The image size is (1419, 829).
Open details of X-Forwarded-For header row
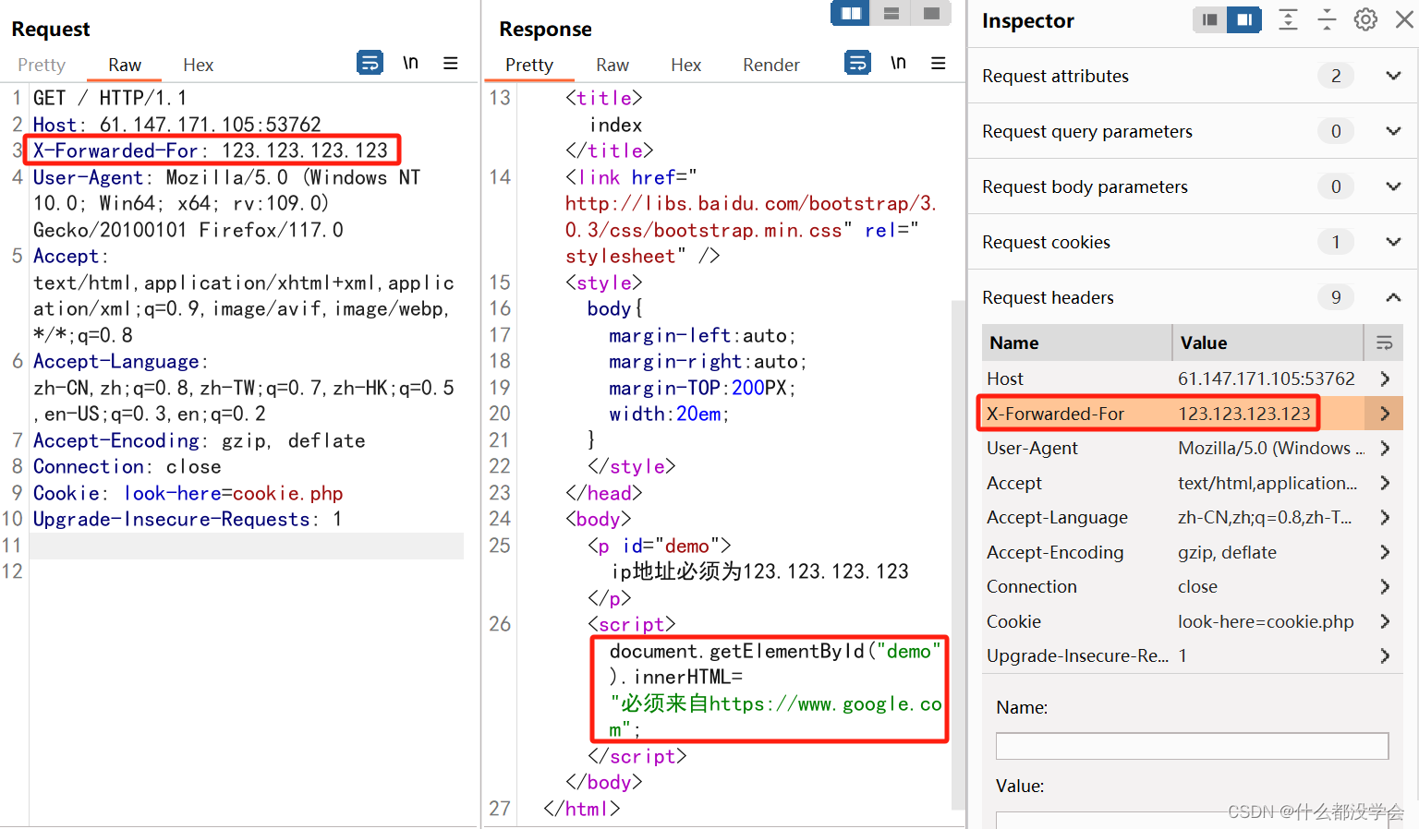(1384, 414)
